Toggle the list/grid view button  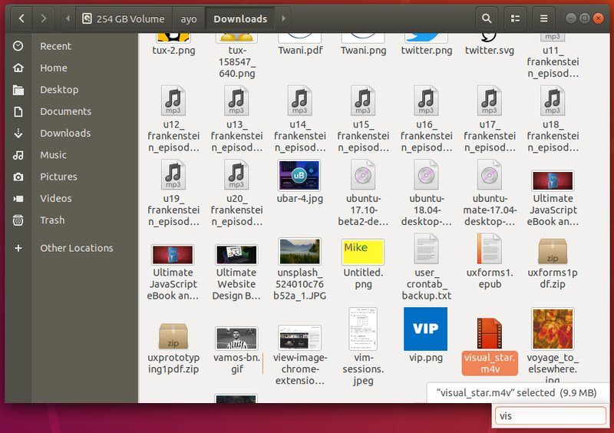click(x=515, y=18)
